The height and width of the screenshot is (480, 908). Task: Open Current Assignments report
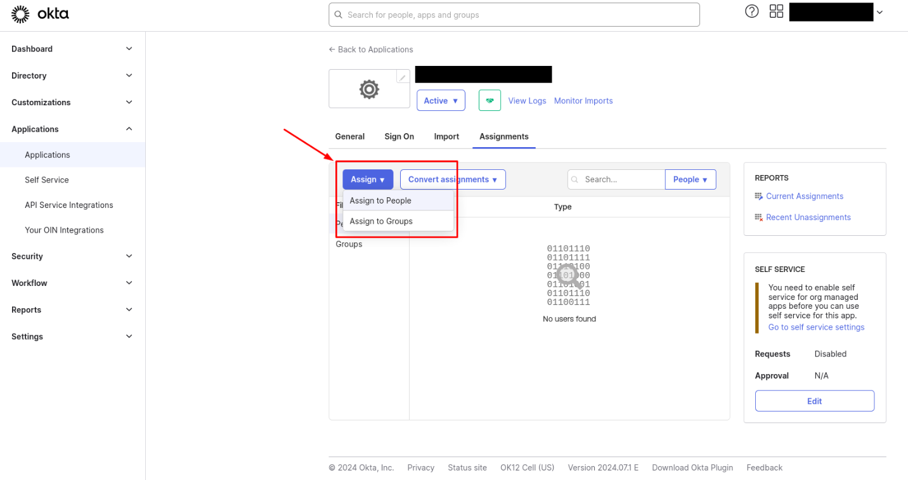click(x=804, y=197)
